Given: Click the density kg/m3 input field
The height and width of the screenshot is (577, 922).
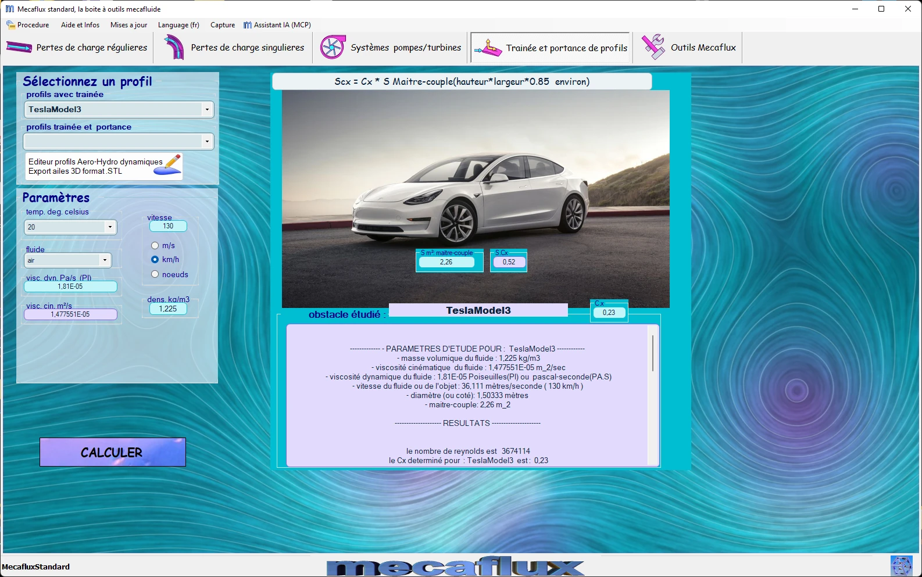Looking at the screenshot, I should tap(168, 309).
